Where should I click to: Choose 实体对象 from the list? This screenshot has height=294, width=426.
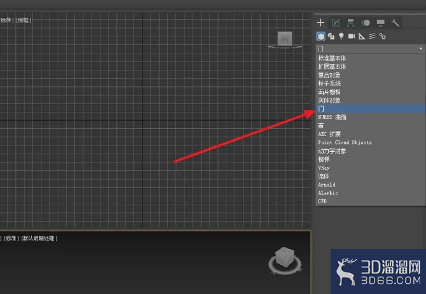[x=370, y=100]
